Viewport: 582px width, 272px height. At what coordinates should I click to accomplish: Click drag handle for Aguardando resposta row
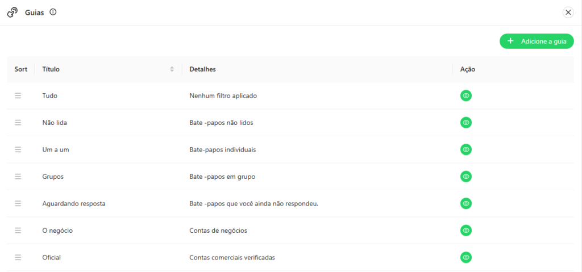[18, 203]
